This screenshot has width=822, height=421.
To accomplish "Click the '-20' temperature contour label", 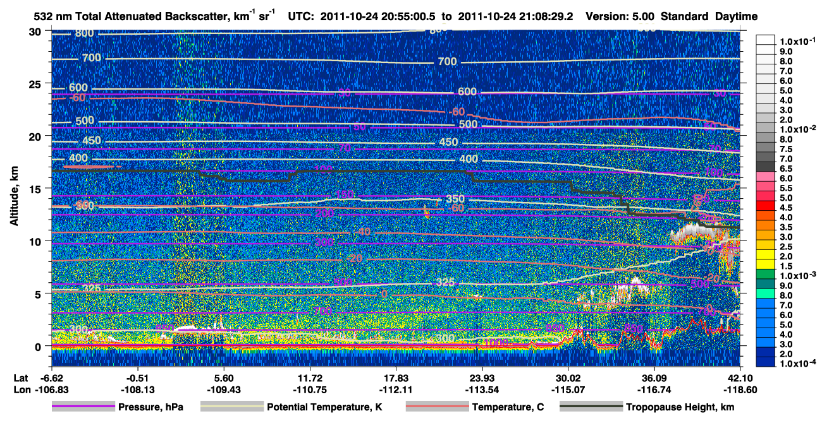I will [355, 259].
